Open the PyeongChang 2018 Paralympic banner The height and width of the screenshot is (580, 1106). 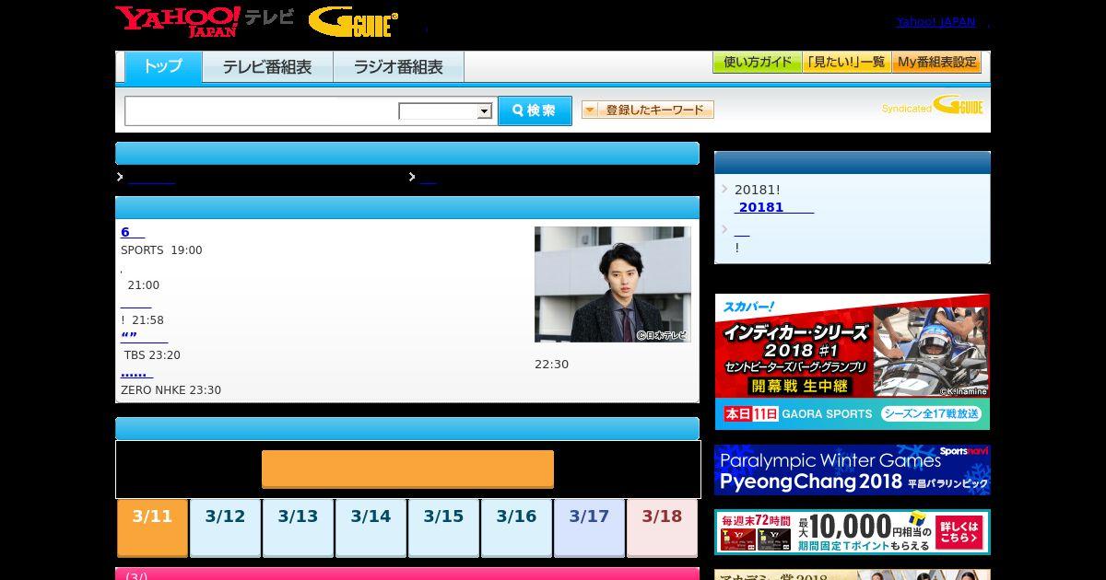(853, 470)
